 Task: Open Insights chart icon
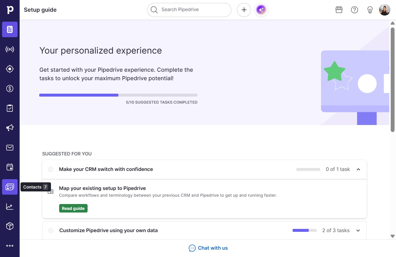pos(10,206)
